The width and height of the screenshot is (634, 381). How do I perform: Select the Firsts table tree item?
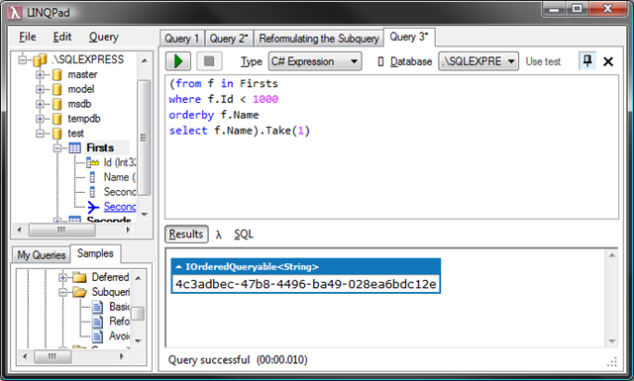pos(100,147)
